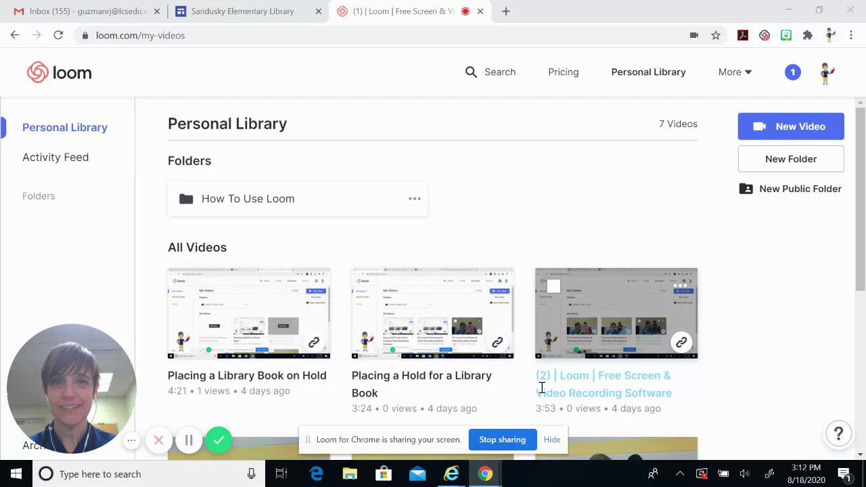Click the Windows taskbar search box

[x=147, y=474]
